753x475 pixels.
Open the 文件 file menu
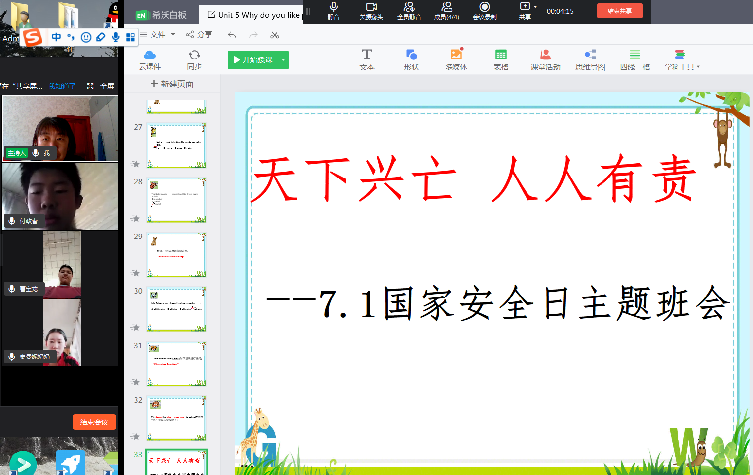coord(157,34)
